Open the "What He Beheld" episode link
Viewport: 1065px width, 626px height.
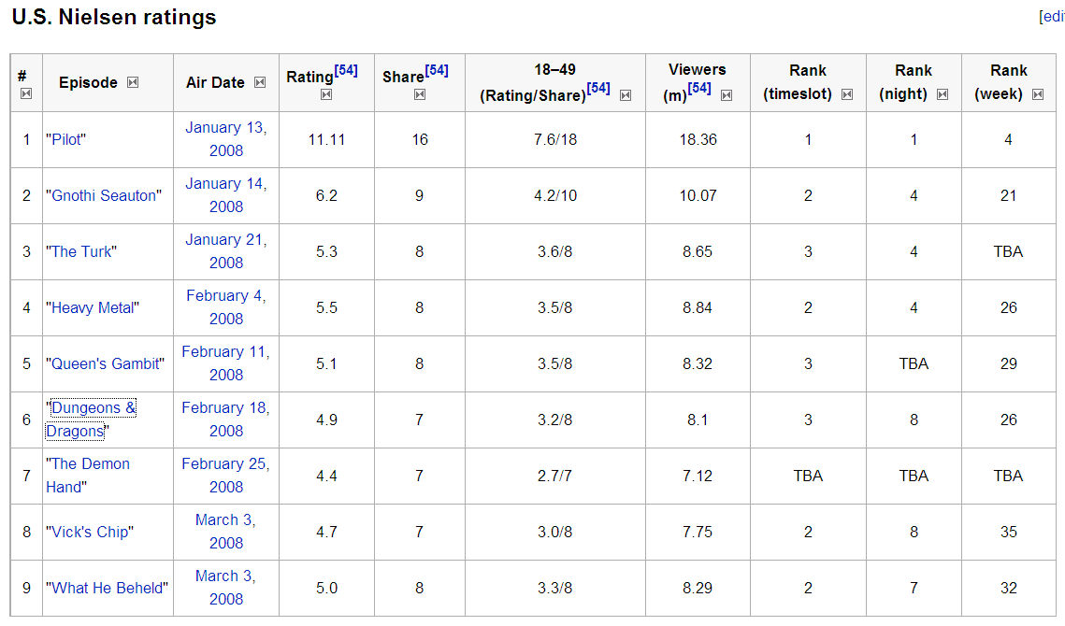click(x=108, y=588)
